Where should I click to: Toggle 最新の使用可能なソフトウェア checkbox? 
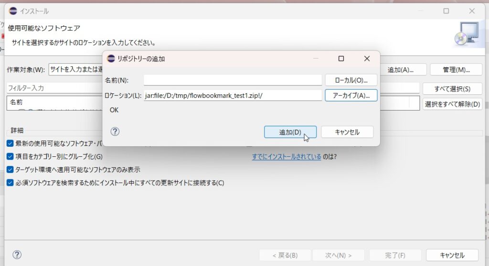coord(10,143)
